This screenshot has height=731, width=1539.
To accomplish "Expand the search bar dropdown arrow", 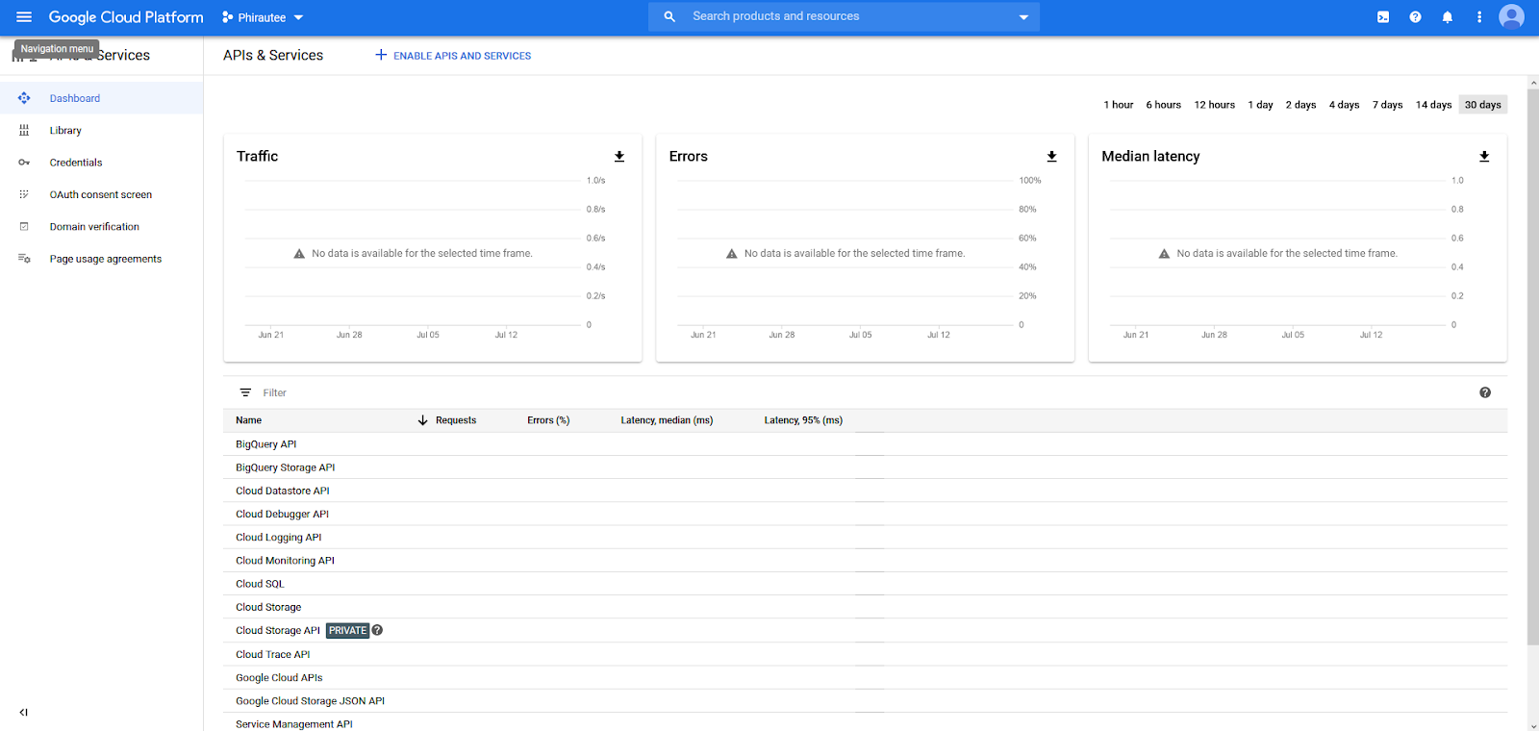I will [1023, 17].
